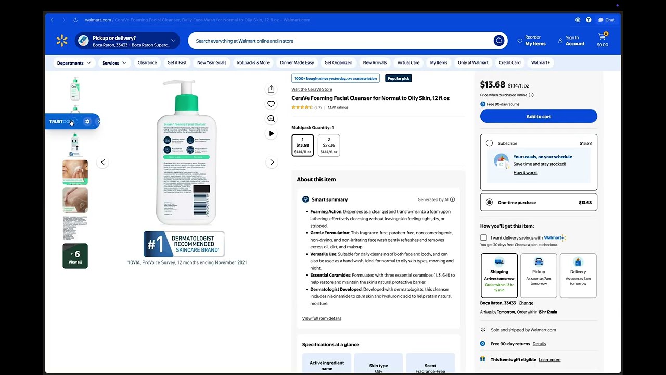Open the Clearance tab
This screenshot has width=666, height=375.
[147, 63]
